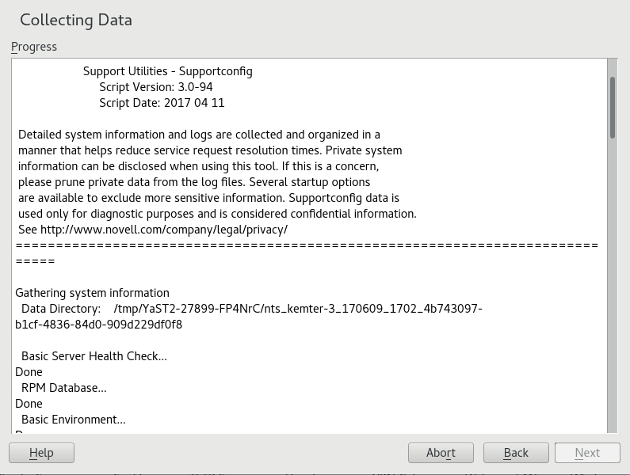
Task: Click the RPM Database log entry
Action: [x=63, y=388]
